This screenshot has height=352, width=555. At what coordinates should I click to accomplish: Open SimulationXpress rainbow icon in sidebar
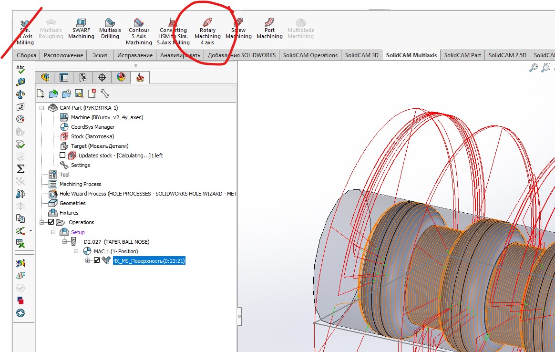(21, 263)
